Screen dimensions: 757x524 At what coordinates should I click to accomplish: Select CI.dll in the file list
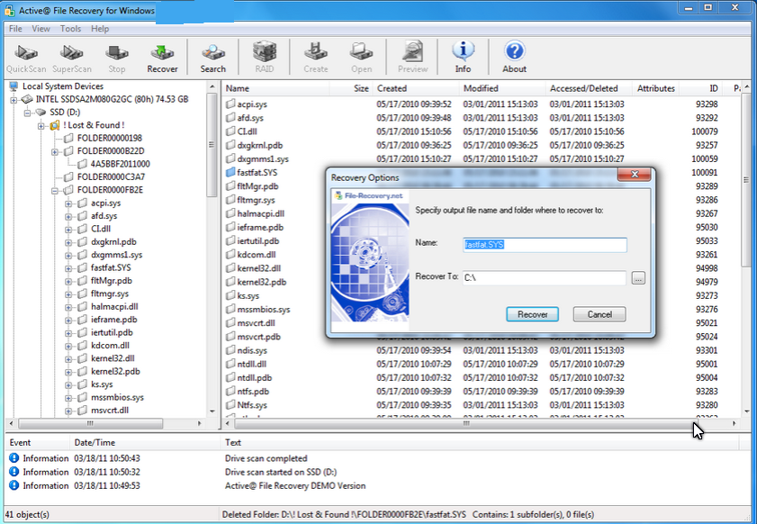coord(247,131)
